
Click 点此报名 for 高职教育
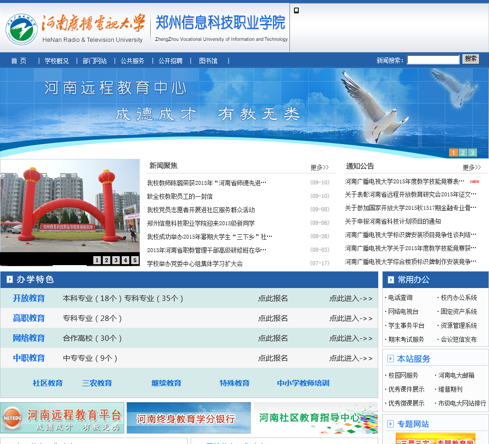tap(273, 318)
